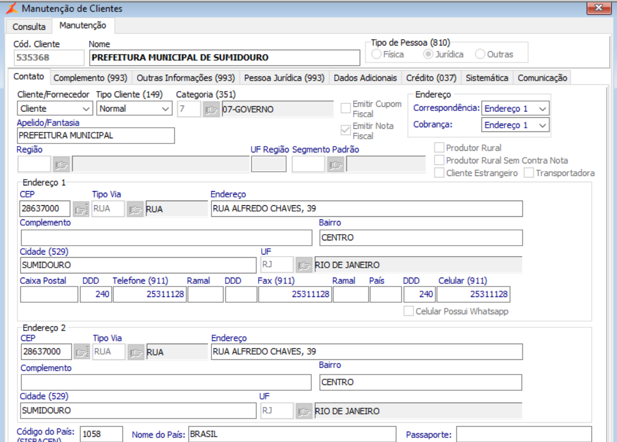Click Tipo Via lookup icon in Endereço 2
This screenshot has height=442, width=617.
coord(136,352)
